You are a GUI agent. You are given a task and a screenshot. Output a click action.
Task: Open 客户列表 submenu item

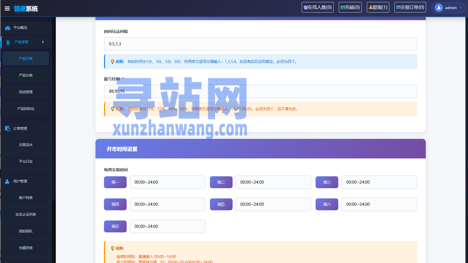(x=26, y=198)
